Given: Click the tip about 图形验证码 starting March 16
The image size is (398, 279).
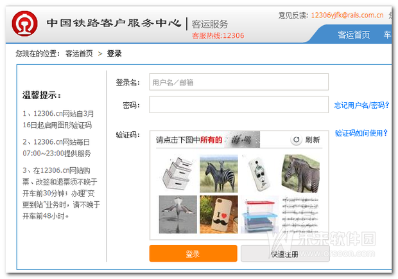Looking at the screenshot, I should pyautogui.click(x=58, y=119).
